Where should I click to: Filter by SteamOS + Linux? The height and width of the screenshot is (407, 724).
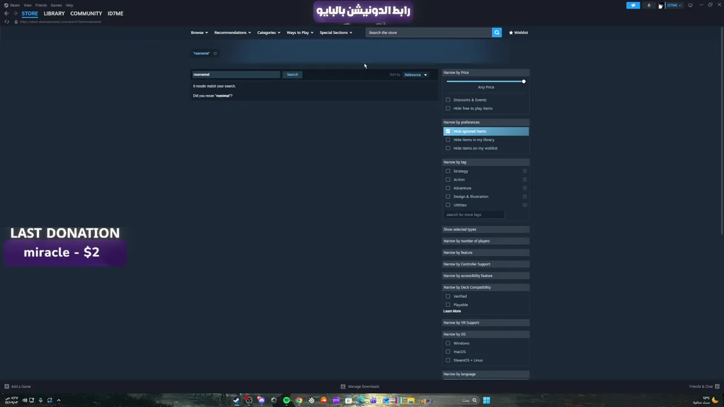coord(448,360)
